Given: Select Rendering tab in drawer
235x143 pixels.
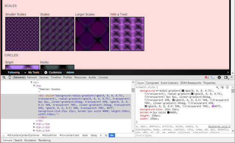Looking at the screenshot, I should 44,140.
